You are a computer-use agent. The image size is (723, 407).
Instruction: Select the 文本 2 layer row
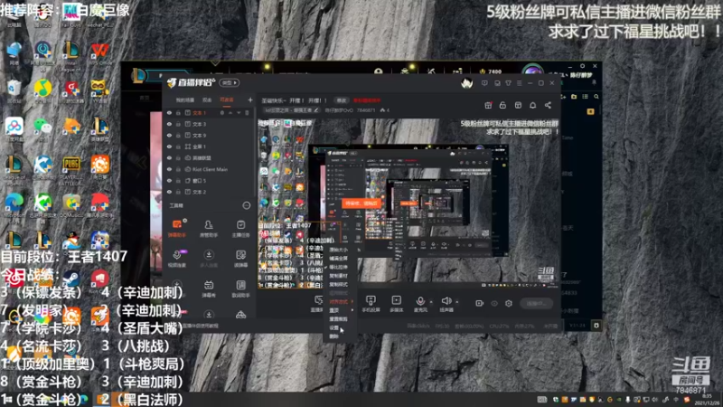click(x=209, y=192)
